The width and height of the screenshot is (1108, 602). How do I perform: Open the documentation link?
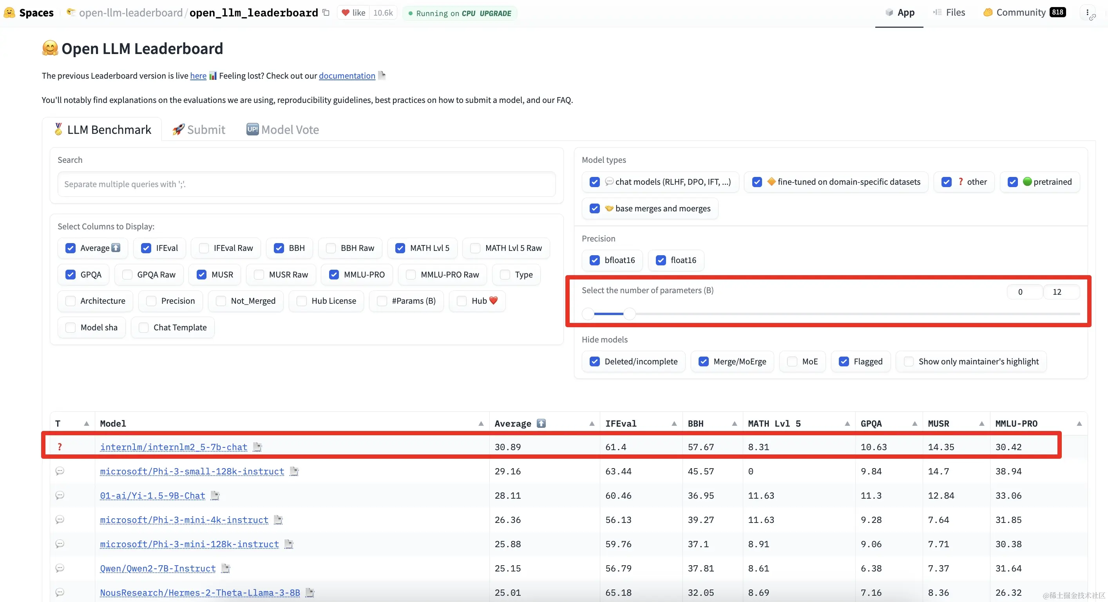pyautogui.click(x=347, y=76)
